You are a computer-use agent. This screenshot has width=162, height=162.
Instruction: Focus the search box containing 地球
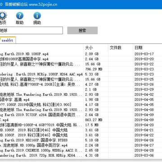coord(31,31)
